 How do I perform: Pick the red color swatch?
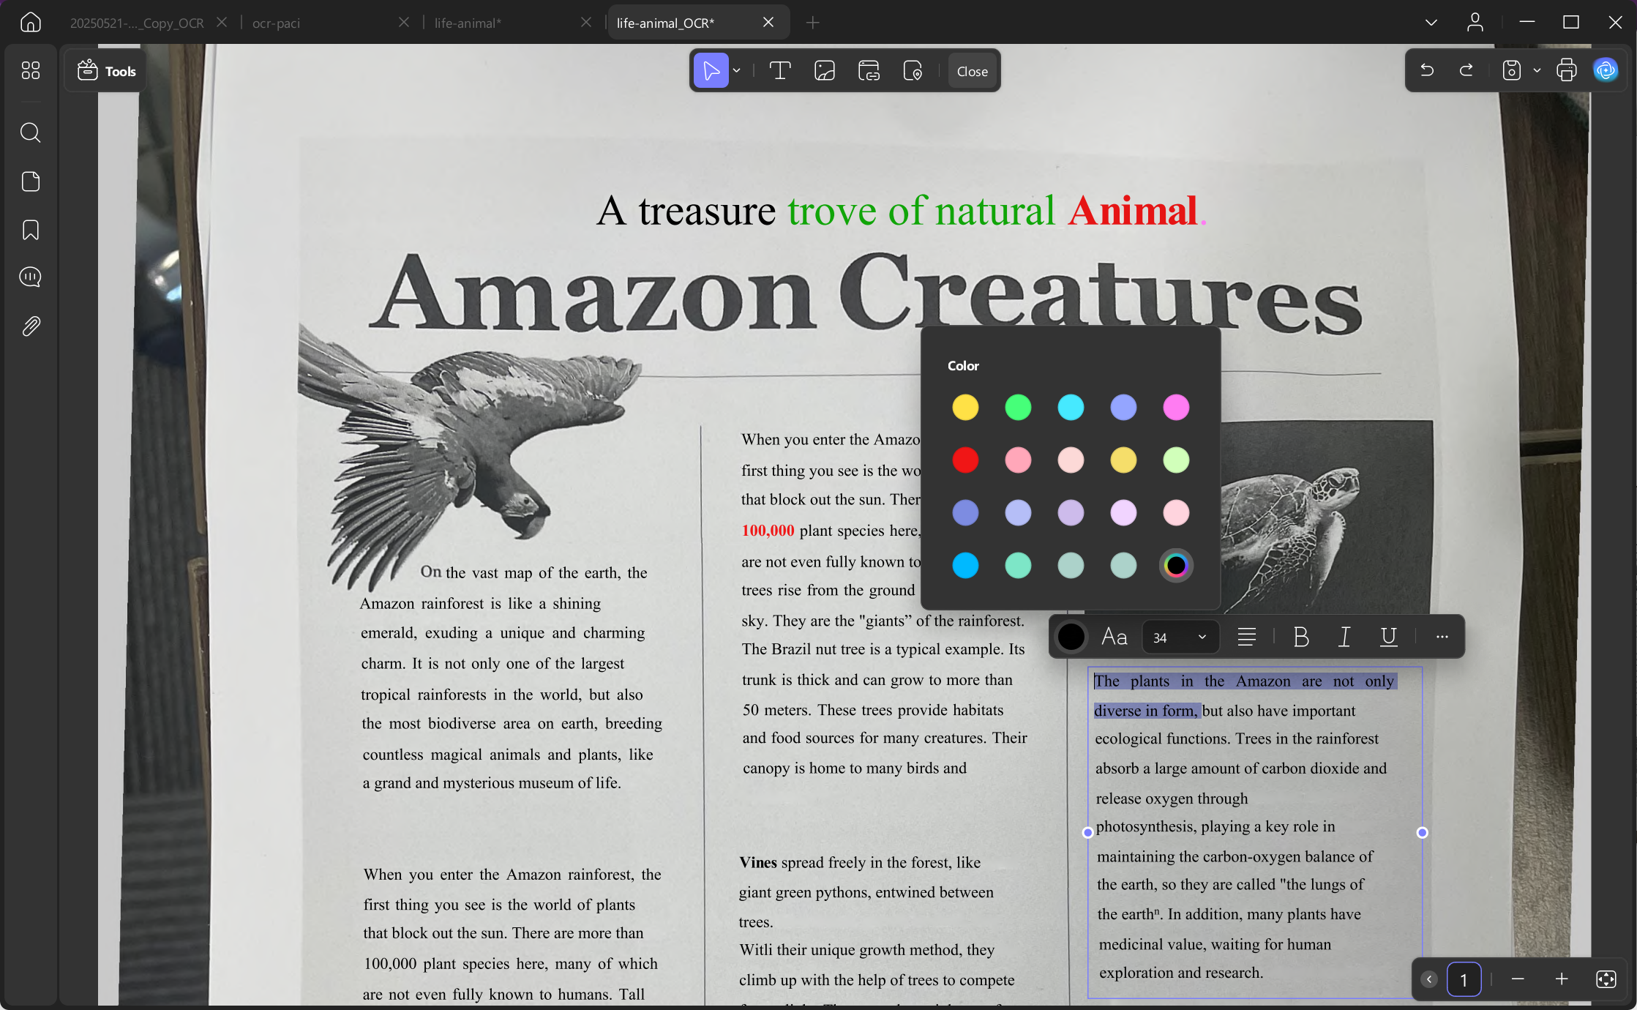[965, 460]
